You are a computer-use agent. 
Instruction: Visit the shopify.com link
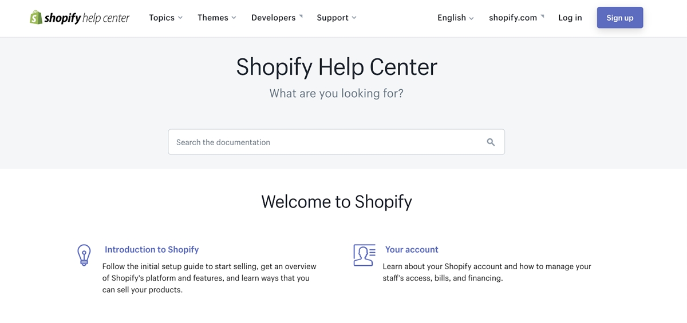coord(513,18)
